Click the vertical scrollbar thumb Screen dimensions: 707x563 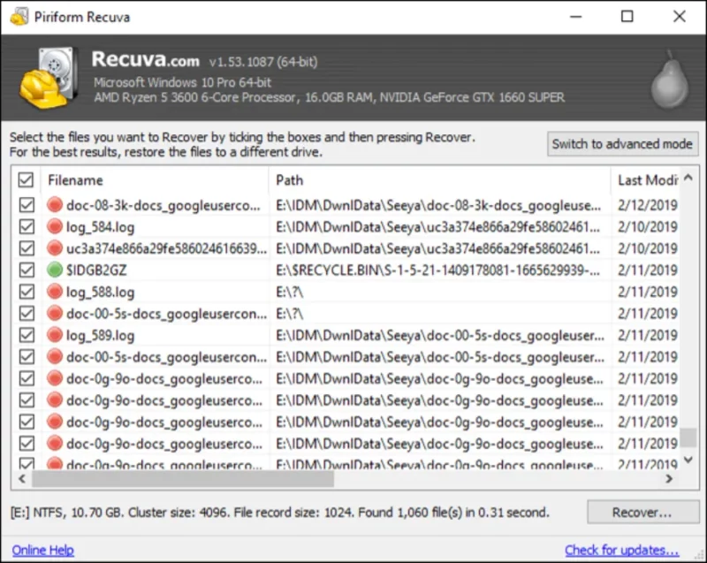point(688,437)
